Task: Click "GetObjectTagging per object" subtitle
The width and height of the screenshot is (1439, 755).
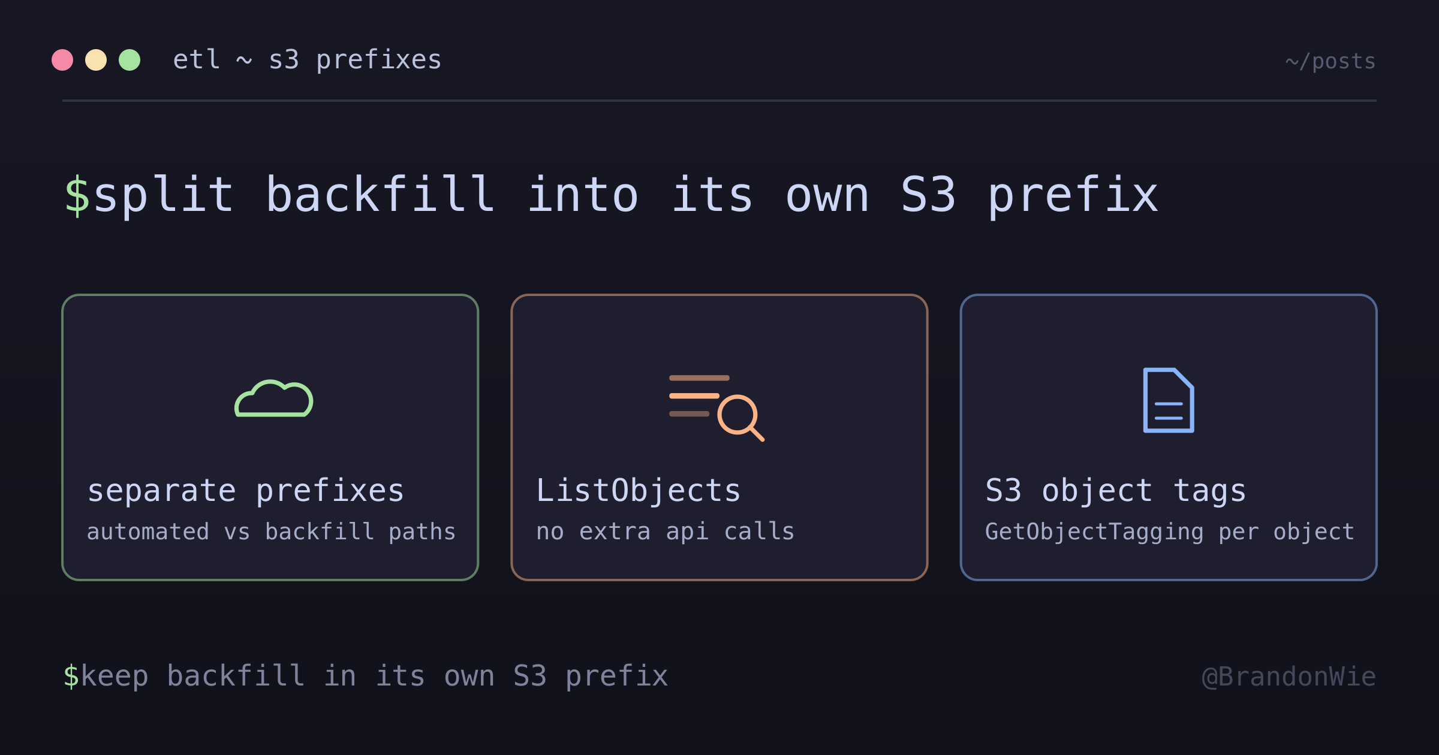Action: click(1170, 532)
